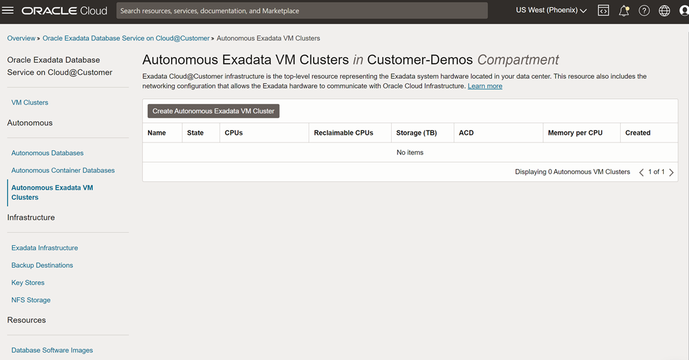
Task: Open Database Software Images in the sidebar
Action: 52,351
